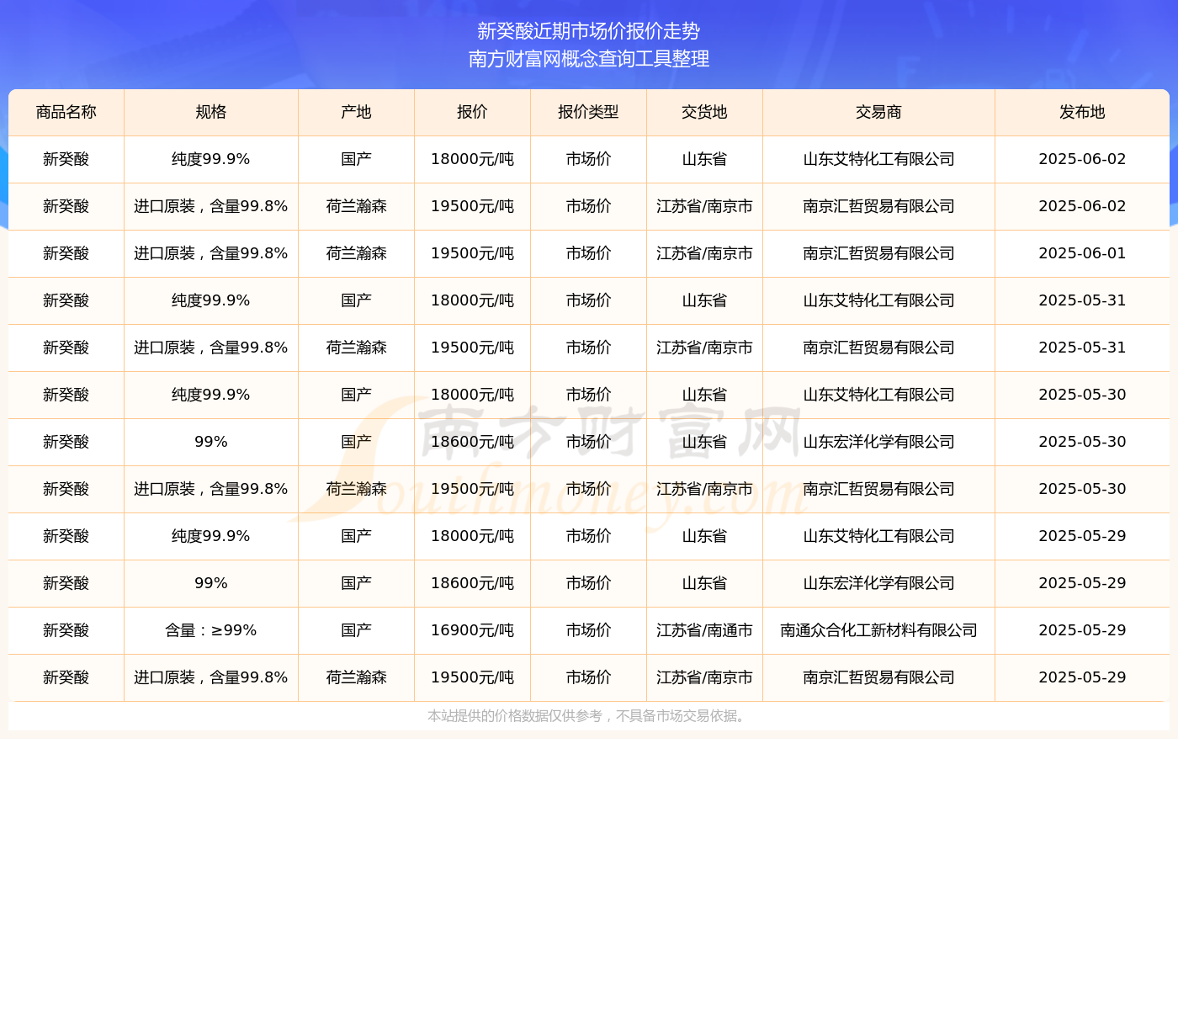This screenshot has width=1178, height=1014.
Task: Click 南通众合化工新材料有限公司 trader cell
Action: [879, 631]
